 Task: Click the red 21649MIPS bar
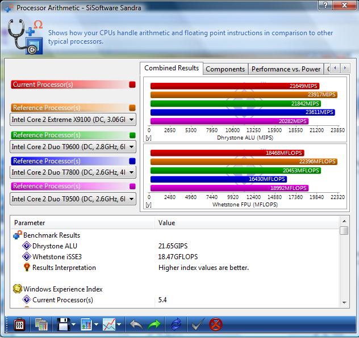[x=235, y=86]
